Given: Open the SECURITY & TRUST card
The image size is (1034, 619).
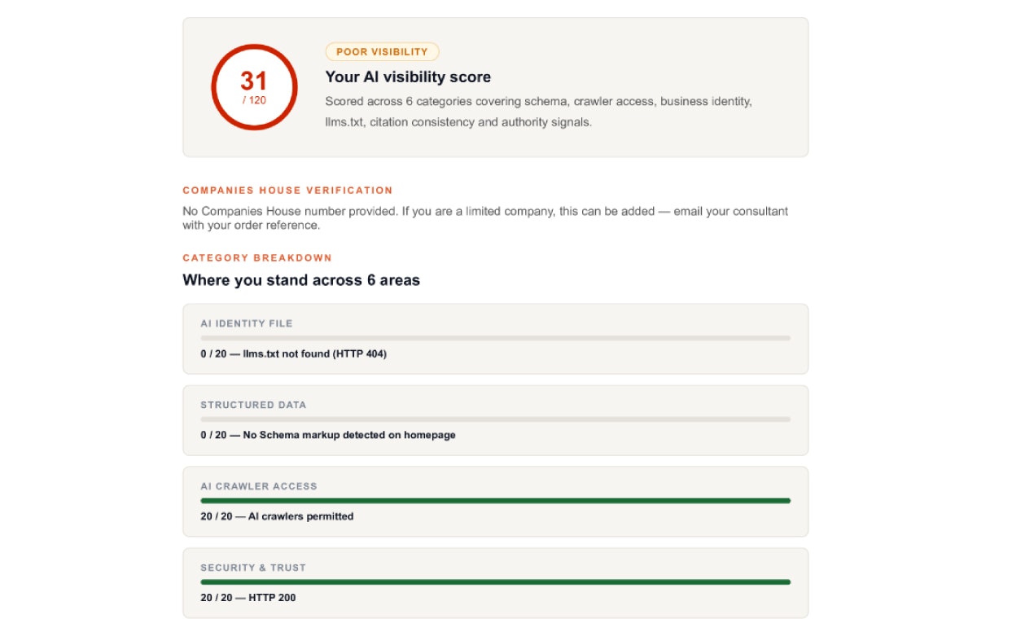Looking at the screenshot, I should click(496, 583).
